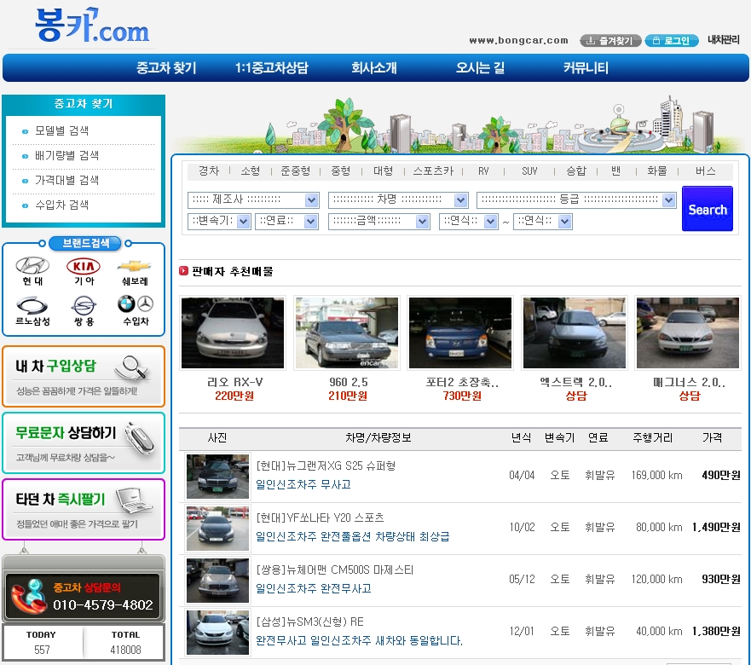Image resolution: width=751 pixels, height=665 pixels.
Task: Open the second 연식 year dropdown
Action: (543, 222)
